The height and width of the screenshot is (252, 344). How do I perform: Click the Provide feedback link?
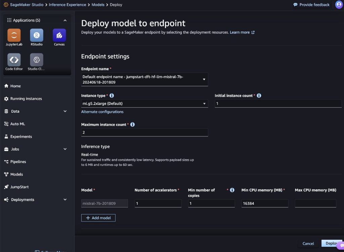pos(314,5)
